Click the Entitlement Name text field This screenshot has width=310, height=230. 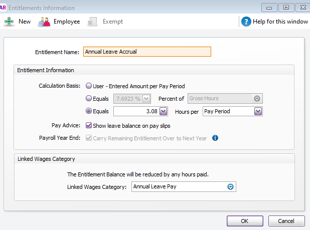click(x=147, y=52)
